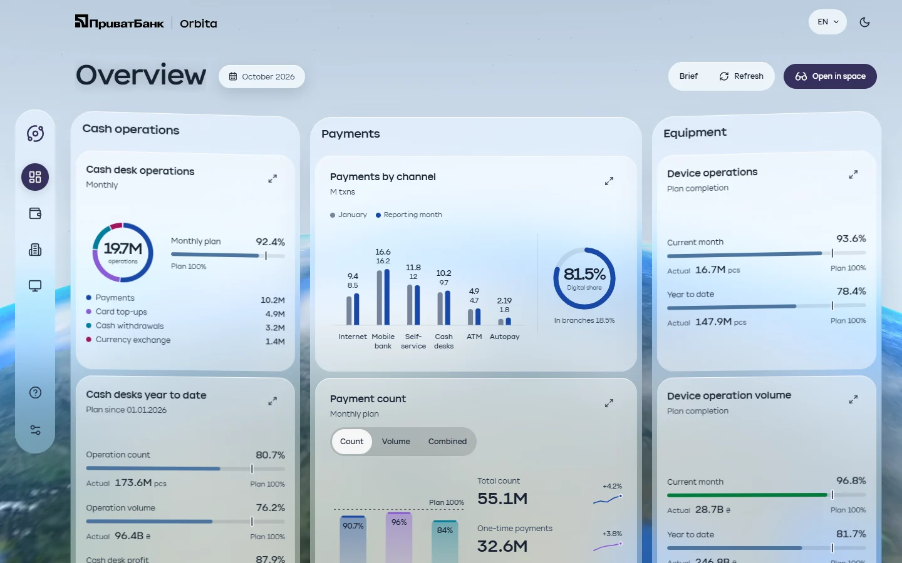Click the Monthly plan 92.4% progress bar
The image size is (902, 563).
(228, 255)
